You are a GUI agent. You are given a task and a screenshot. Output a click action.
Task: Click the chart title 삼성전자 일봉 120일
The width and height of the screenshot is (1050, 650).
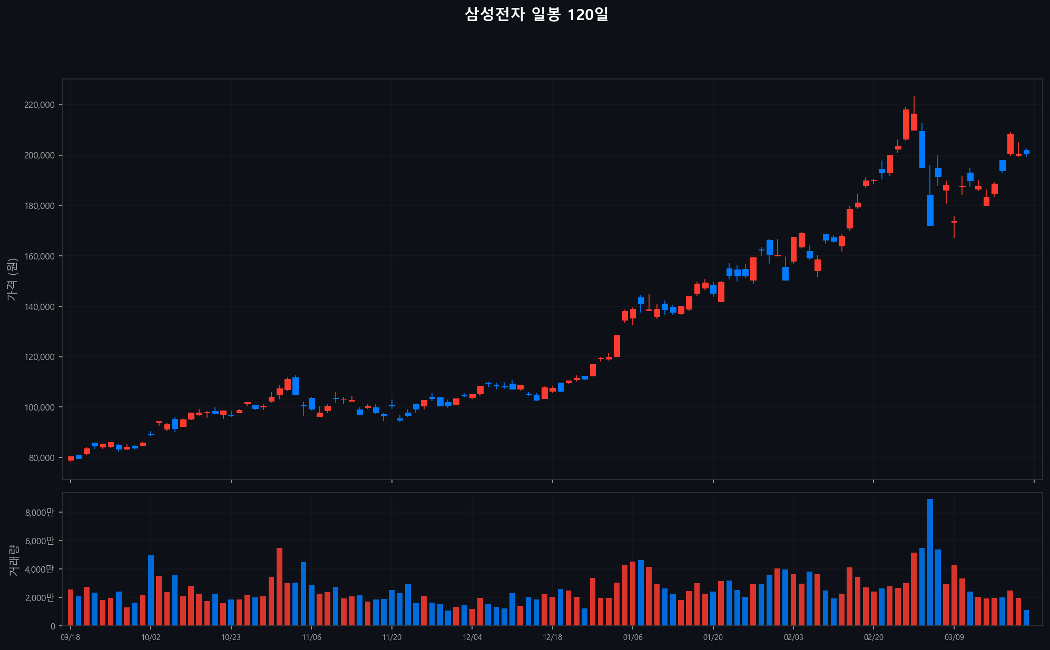pyautogui.click(x=536, y=14)
